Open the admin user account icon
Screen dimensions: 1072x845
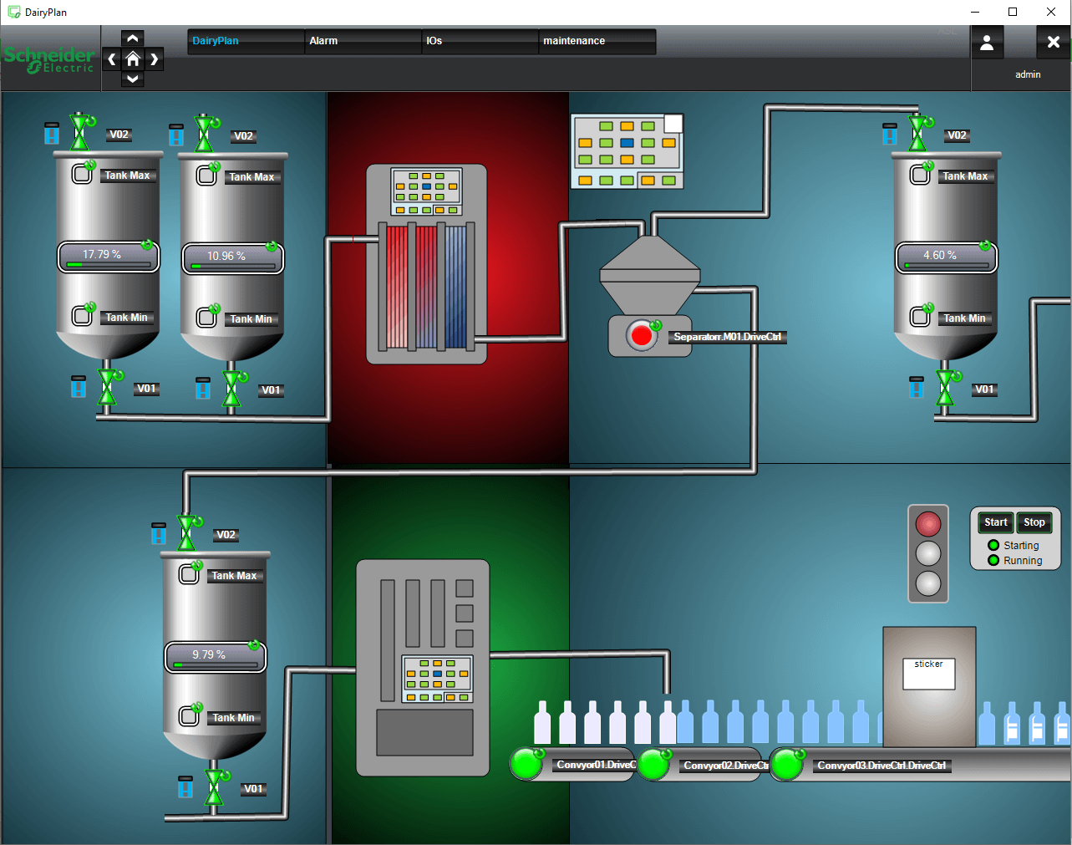click(x=987, y=41)
